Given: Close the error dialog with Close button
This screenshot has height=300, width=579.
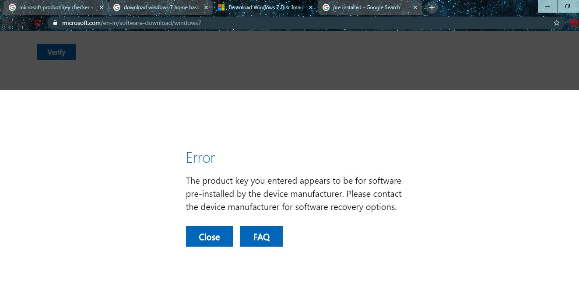Looking at the screenshot, I should (209, 237).
